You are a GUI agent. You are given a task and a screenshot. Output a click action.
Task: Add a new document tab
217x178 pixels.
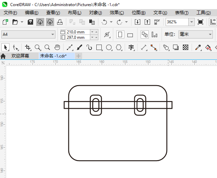tap(78, 56)
